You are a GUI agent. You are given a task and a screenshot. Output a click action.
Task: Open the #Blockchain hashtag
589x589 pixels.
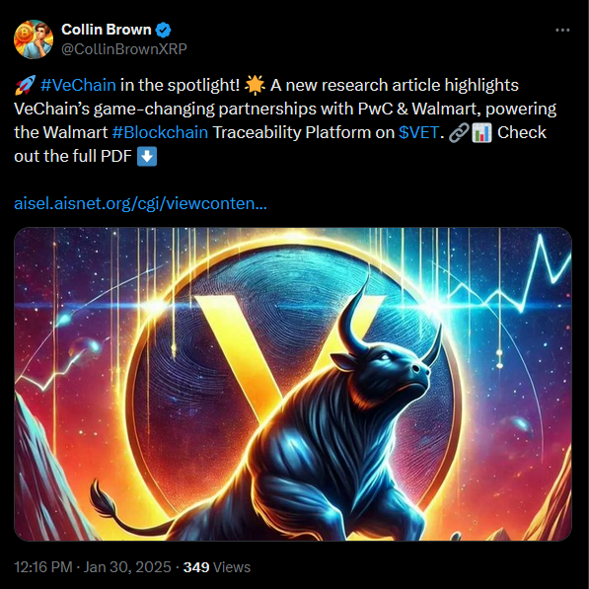point(160,132)
